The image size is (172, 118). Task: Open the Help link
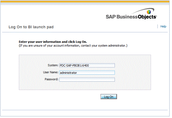pos(163,27)
